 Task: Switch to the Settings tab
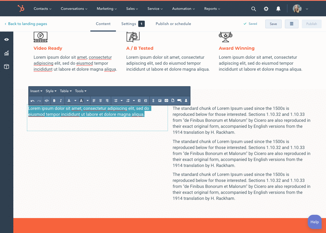[129, 24]
